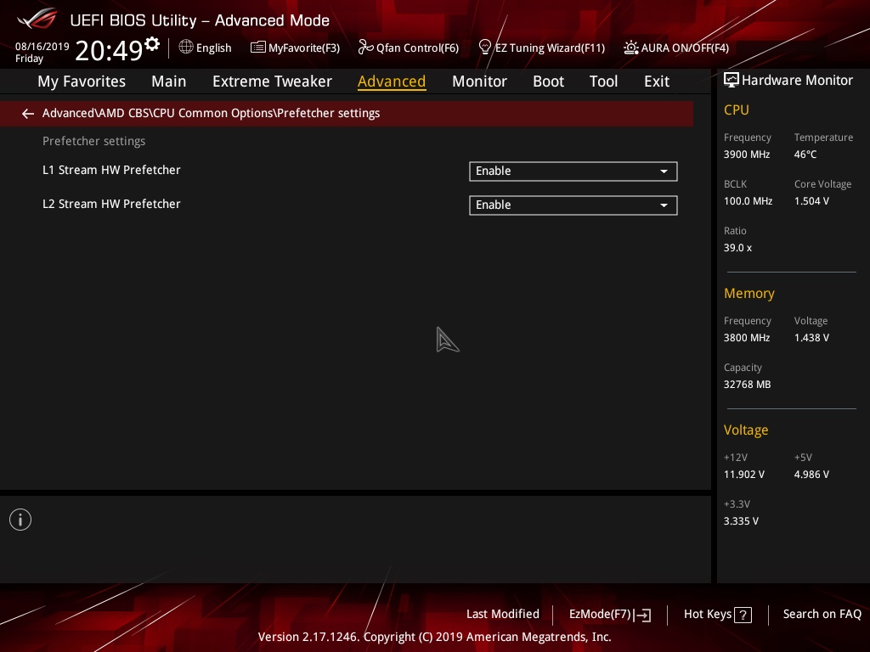870x652 pixels.
Task: Click the Memory section heading
Action: click(749, 293)
